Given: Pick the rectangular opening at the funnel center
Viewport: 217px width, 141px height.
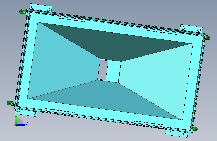Looking at the screenshot, I should [103, 70].
